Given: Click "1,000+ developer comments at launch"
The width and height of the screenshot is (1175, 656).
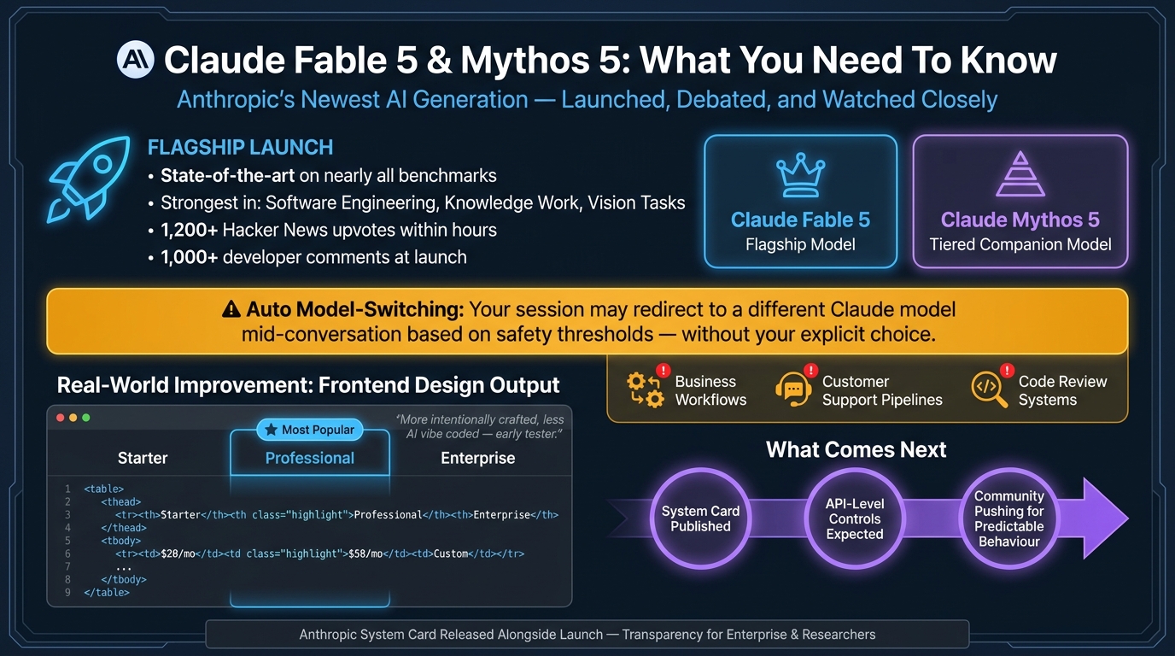Looking at the screenshot, I should tap(313, 257).
